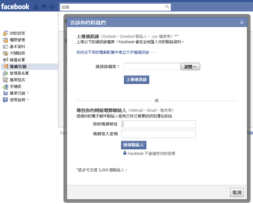Image resolution: width=253 pixels, height=204 pixels.
Task: Click the 應用程式 apps icon
Action: point(5,80)
